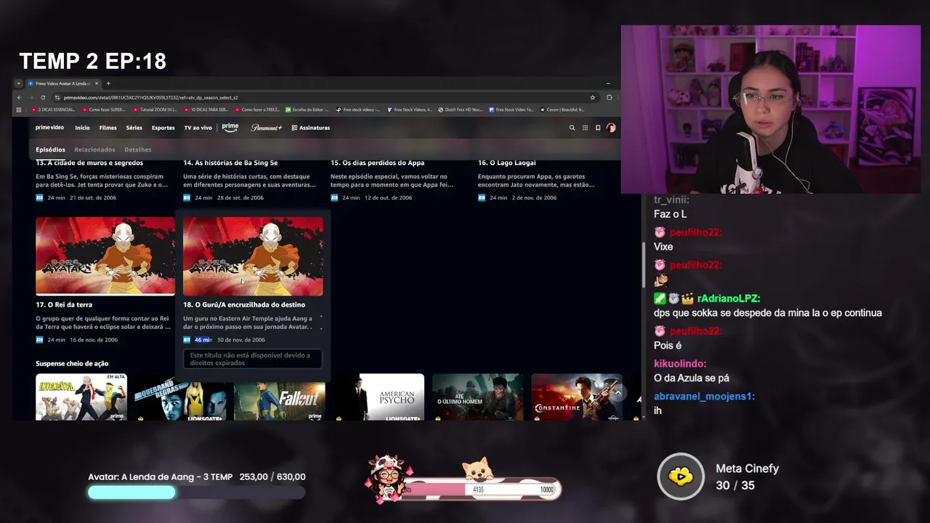Open the American Psycho recommendation thumbnail
The height and width of the screenshot is (523, 930).
coord(379,397)
